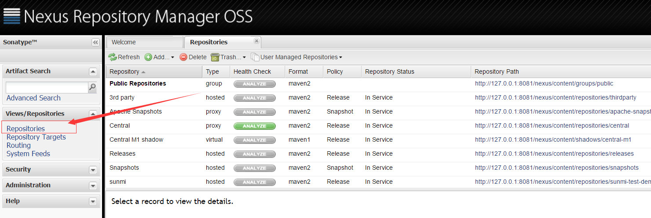Screen dimensions: 651x218
Task: Click the green Add plus icon
Action: coord(148,57)
